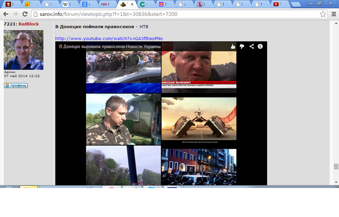Reload the page with refresh button
Image resolution: width=339 pixels, height=217 pixels.
point(25,14)
